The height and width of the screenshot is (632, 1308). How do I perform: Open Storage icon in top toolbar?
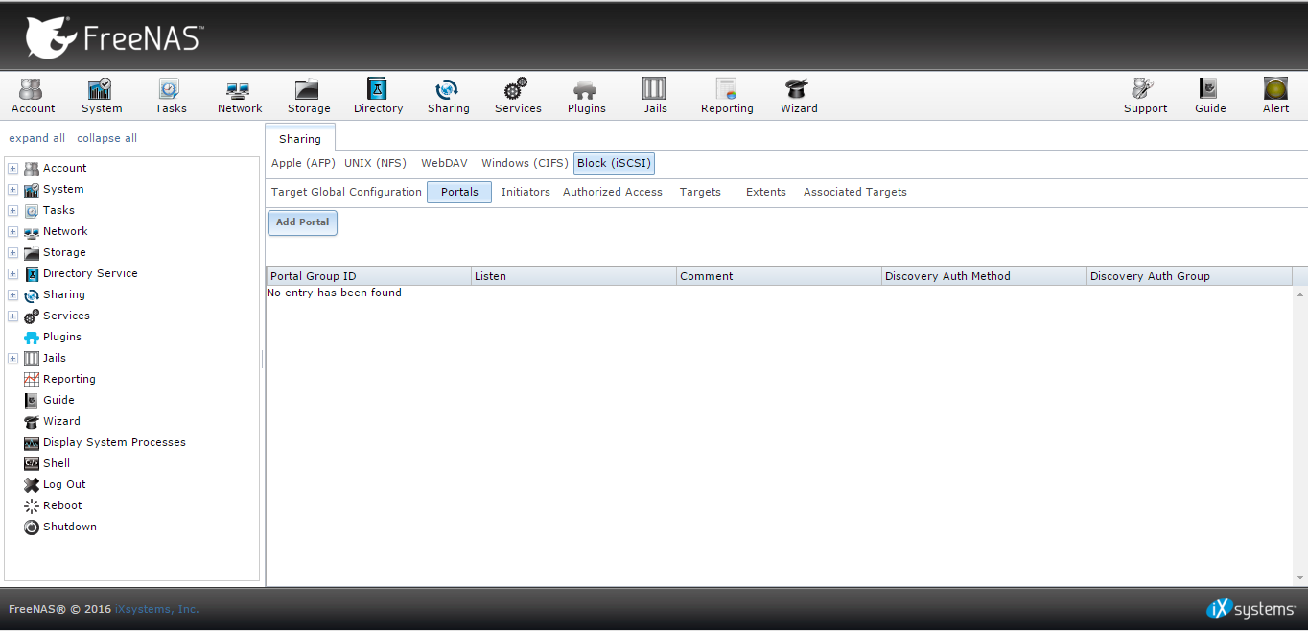point(309,96)
